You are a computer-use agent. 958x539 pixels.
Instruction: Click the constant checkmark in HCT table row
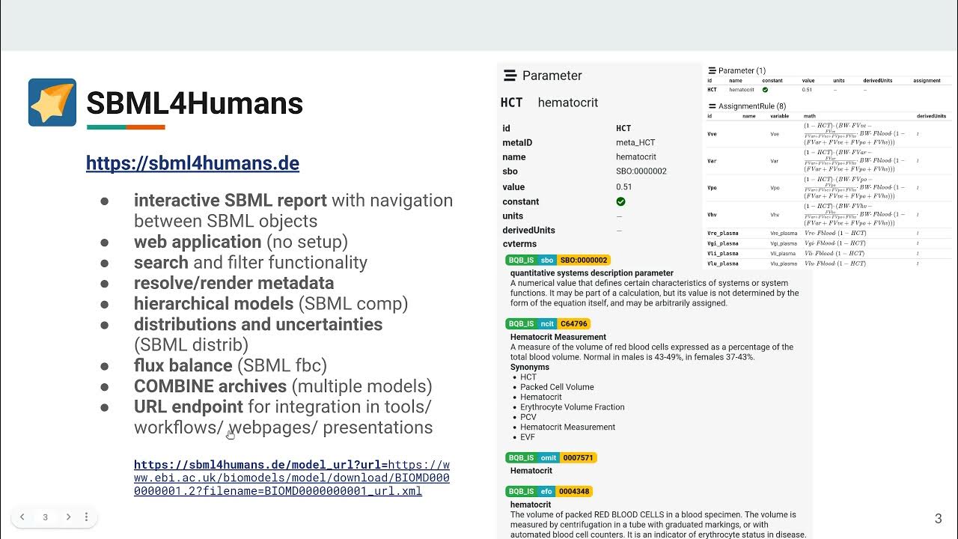[765, 90]
